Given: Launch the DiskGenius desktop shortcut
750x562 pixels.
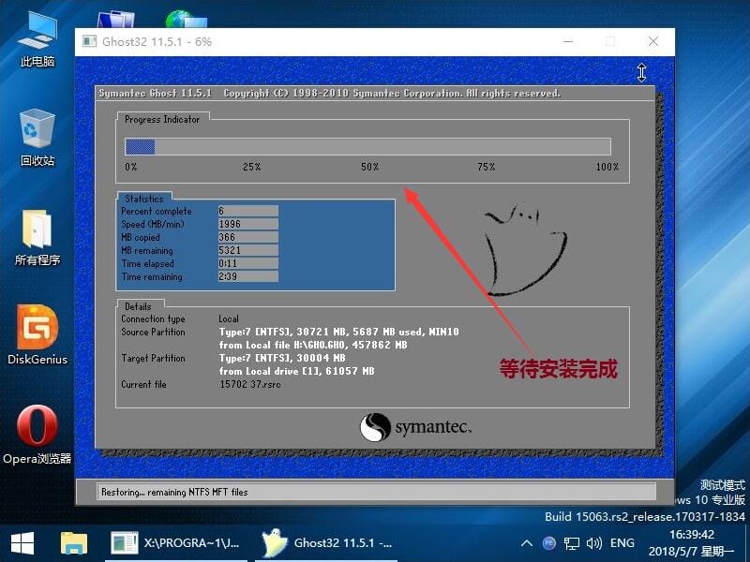Looking at the screenshot, I should 37,335.
